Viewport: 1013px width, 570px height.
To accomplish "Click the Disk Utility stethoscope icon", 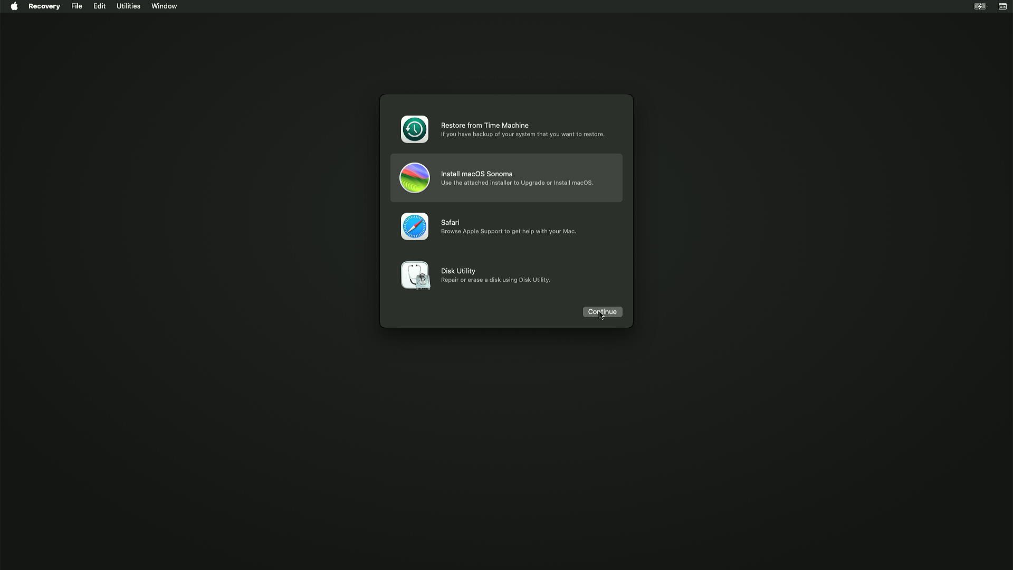I will click(415, 275).
